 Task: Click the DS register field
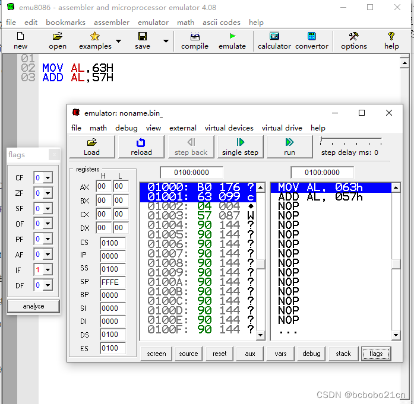(x=112, y=335)
